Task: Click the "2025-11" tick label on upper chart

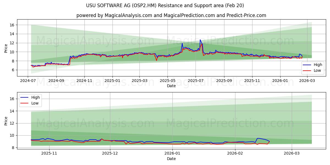Action: (x=252, y=81)
